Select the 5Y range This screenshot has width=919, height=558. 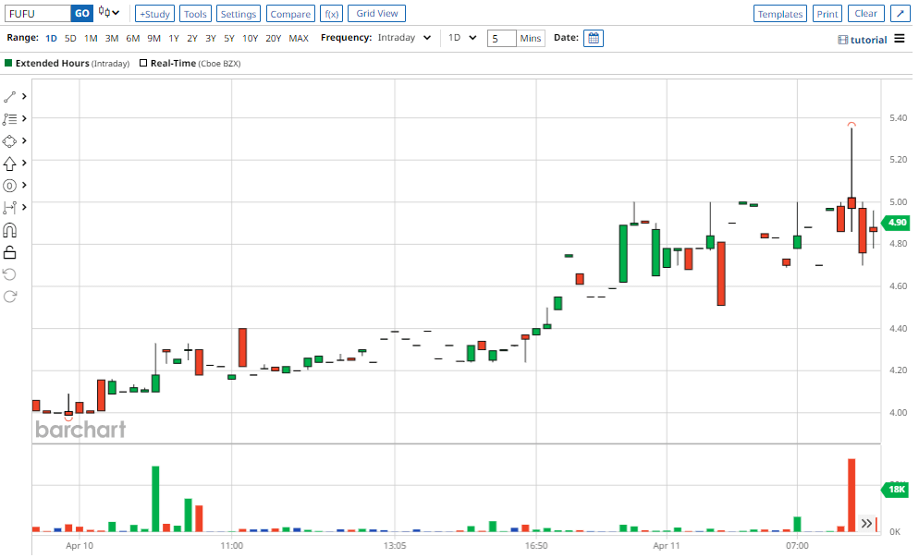(229, 38)
